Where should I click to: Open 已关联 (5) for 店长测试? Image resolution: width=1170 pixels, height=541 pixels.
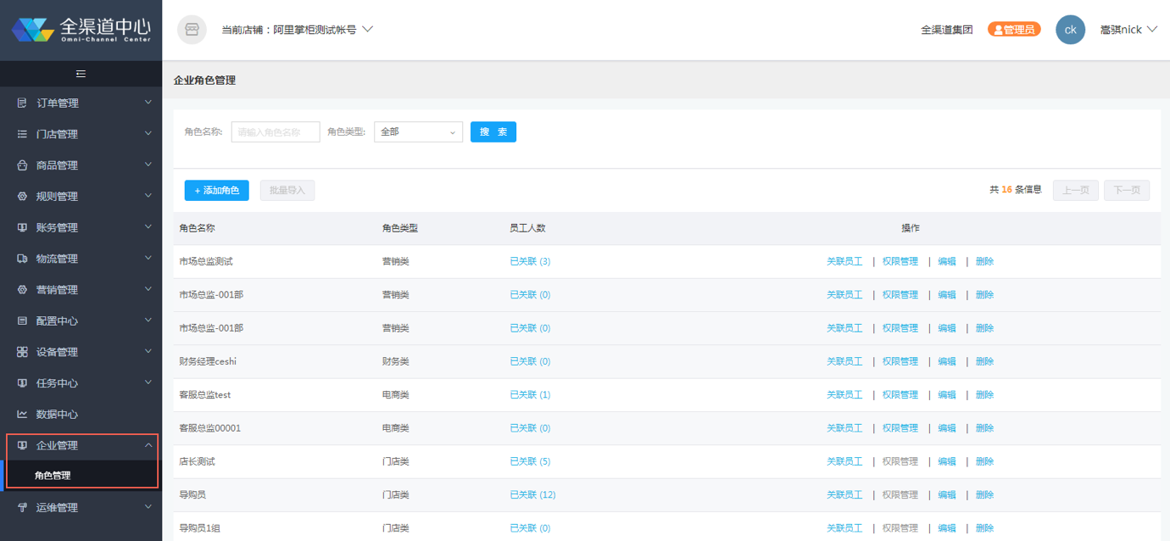[x=530, y=461]
